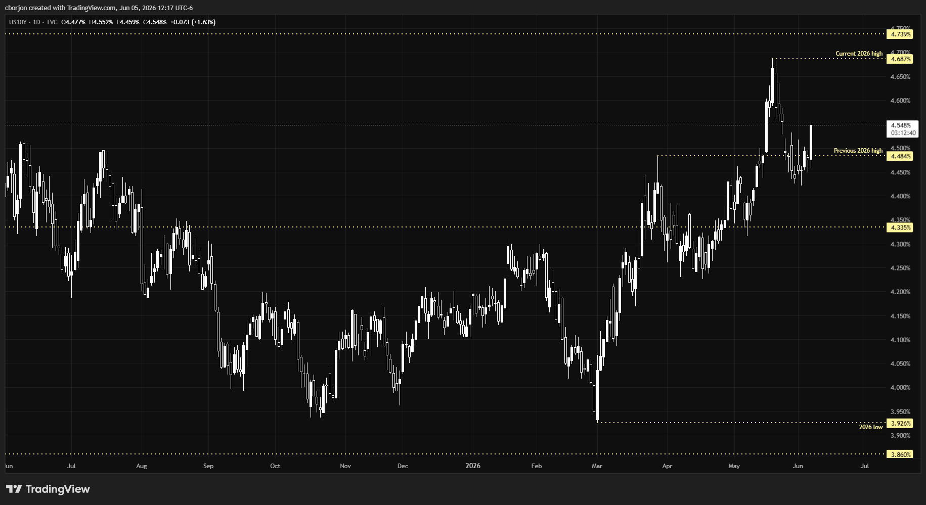Click the chart creation header text
Image resolution: width=926 pixels, height=505 pixels.
(x=99, y=8)
